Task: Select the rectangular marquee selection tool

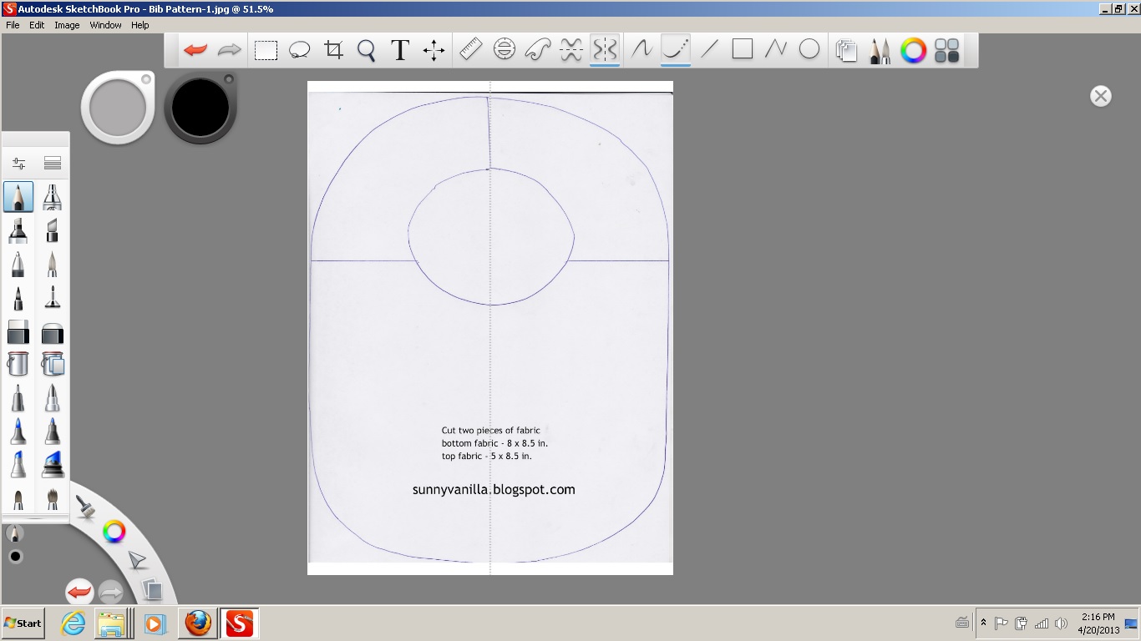Action: [x=266, y=50]
